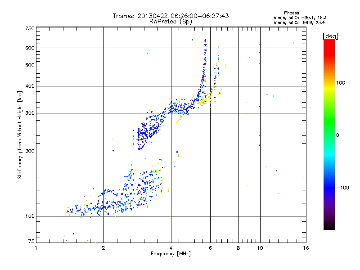Click the '[deg]' colorbar unit label
This screenshot has height=270, width=360.
[330, 36]
